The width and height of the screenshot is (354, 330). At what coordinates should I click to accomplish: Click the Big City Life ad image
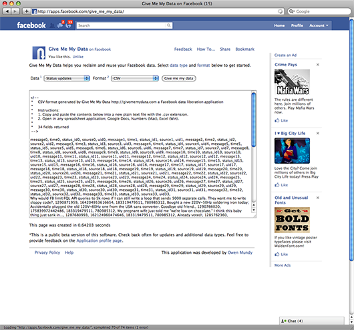[292, 151]
